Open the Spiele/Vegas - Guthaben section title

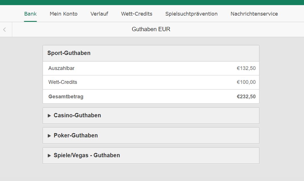(87, 156)
